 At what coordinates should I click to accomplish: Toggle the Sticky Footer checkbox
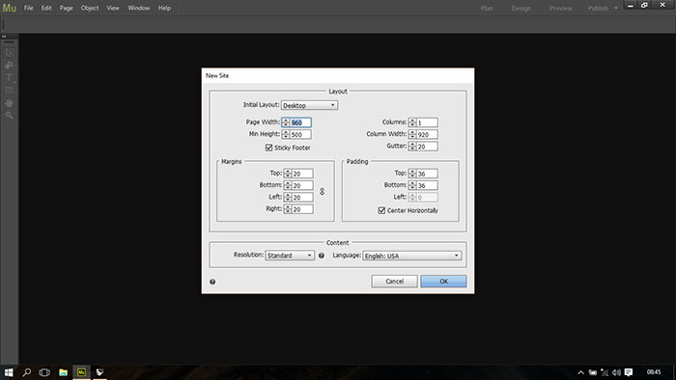(x=269, y=148)
